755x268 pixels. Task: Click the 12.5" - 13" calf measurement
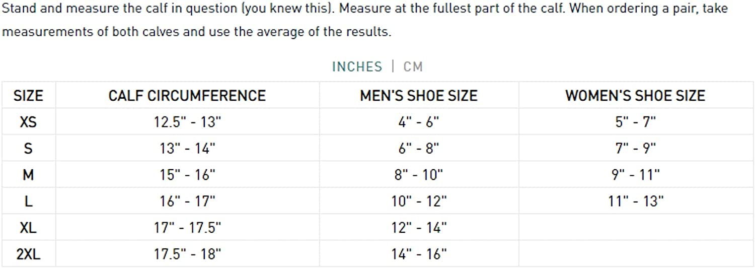point(187,122)
